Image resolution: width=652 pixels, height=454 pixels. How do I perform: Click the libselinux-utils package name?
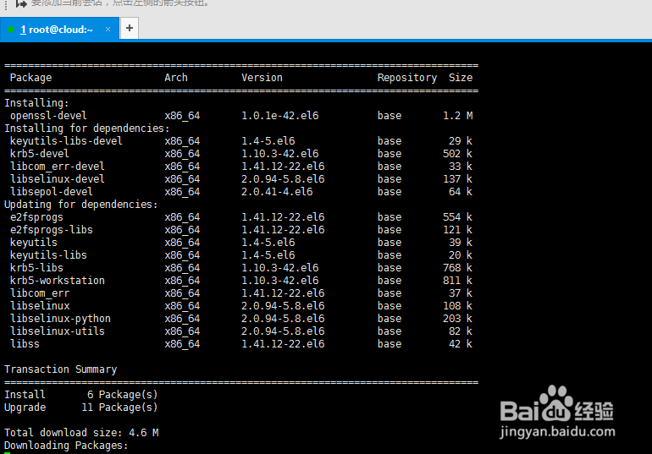click(58, 331)
